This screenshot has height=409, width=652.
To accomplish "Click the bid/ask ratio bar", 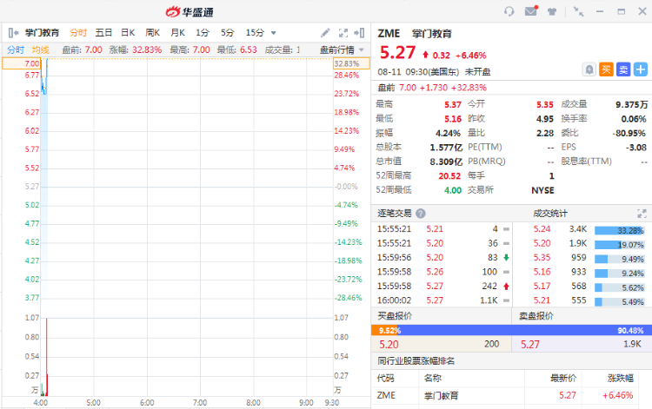I will [x=511, y=331].
